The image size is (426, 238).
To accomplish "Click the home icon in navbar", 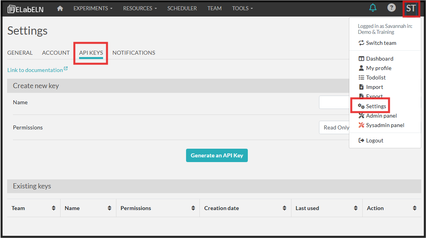I will click(x=60, y=8).
